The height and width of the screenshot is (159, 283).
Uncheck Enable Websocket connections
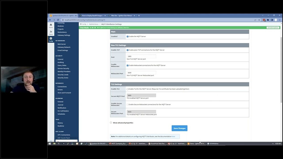point(127,65)
